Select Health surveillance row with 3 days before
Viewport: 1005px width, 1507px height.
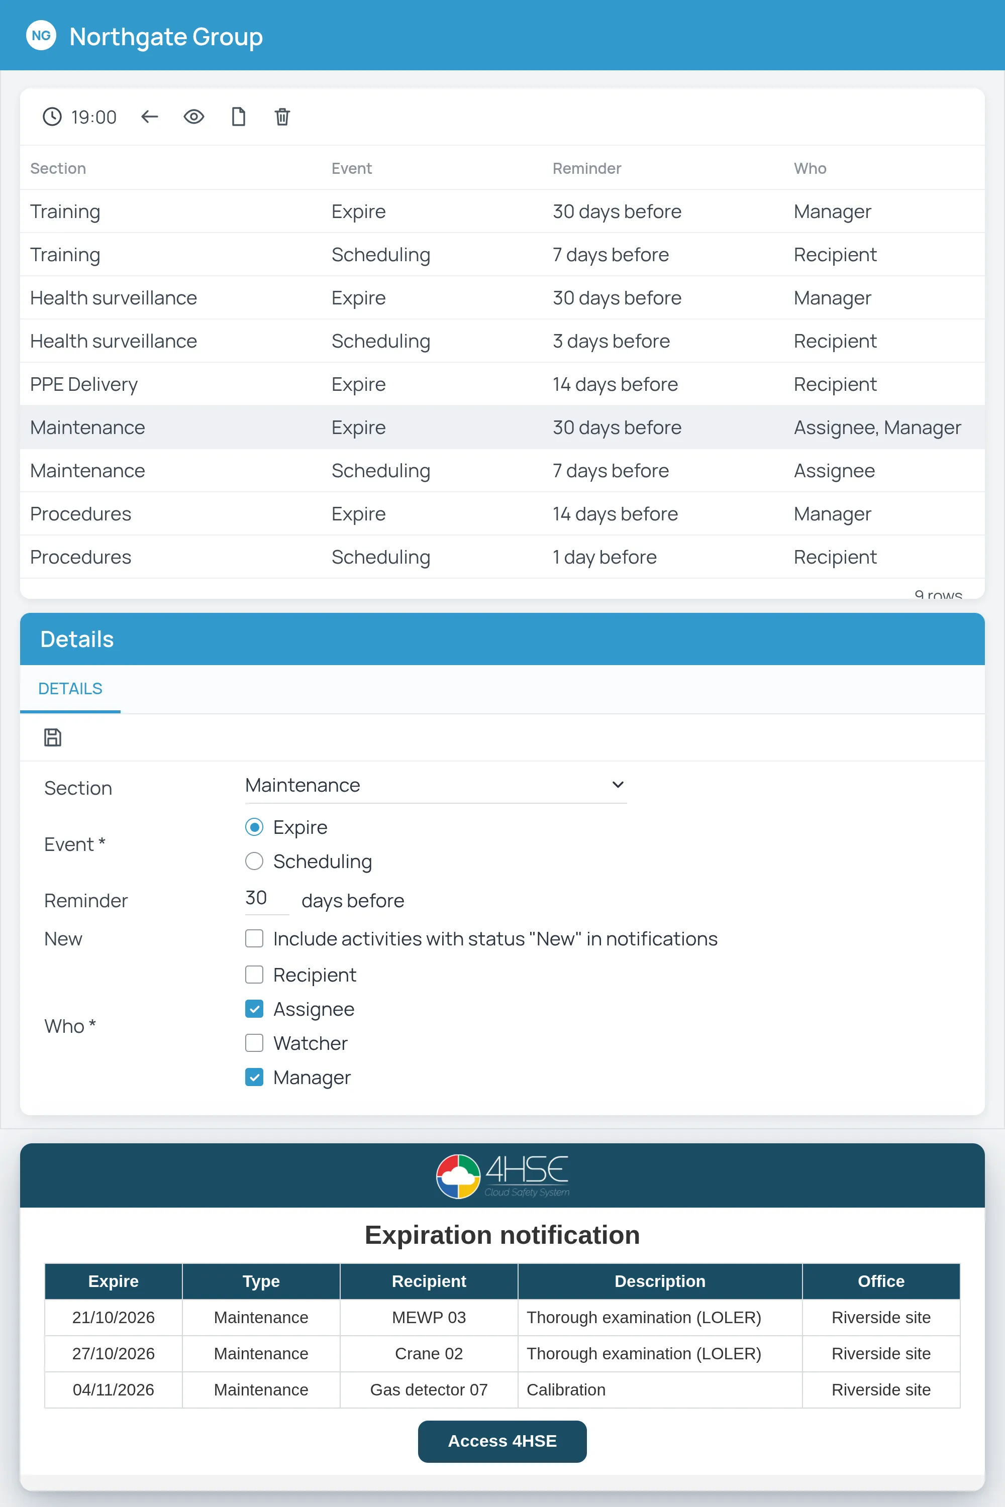click(502, 341)
